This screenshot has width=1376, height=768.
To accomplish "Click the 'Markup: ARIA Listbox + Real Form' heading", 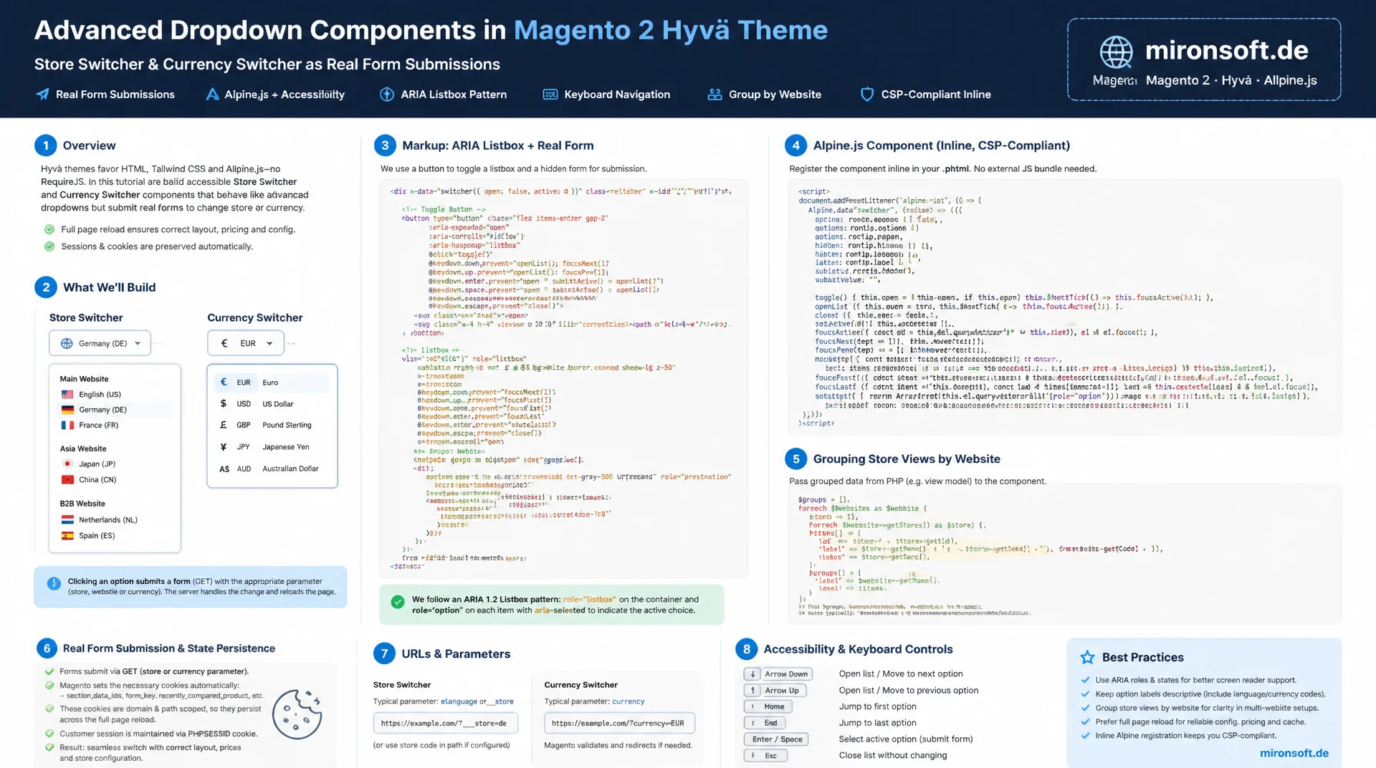I will (x=498, y=146).
